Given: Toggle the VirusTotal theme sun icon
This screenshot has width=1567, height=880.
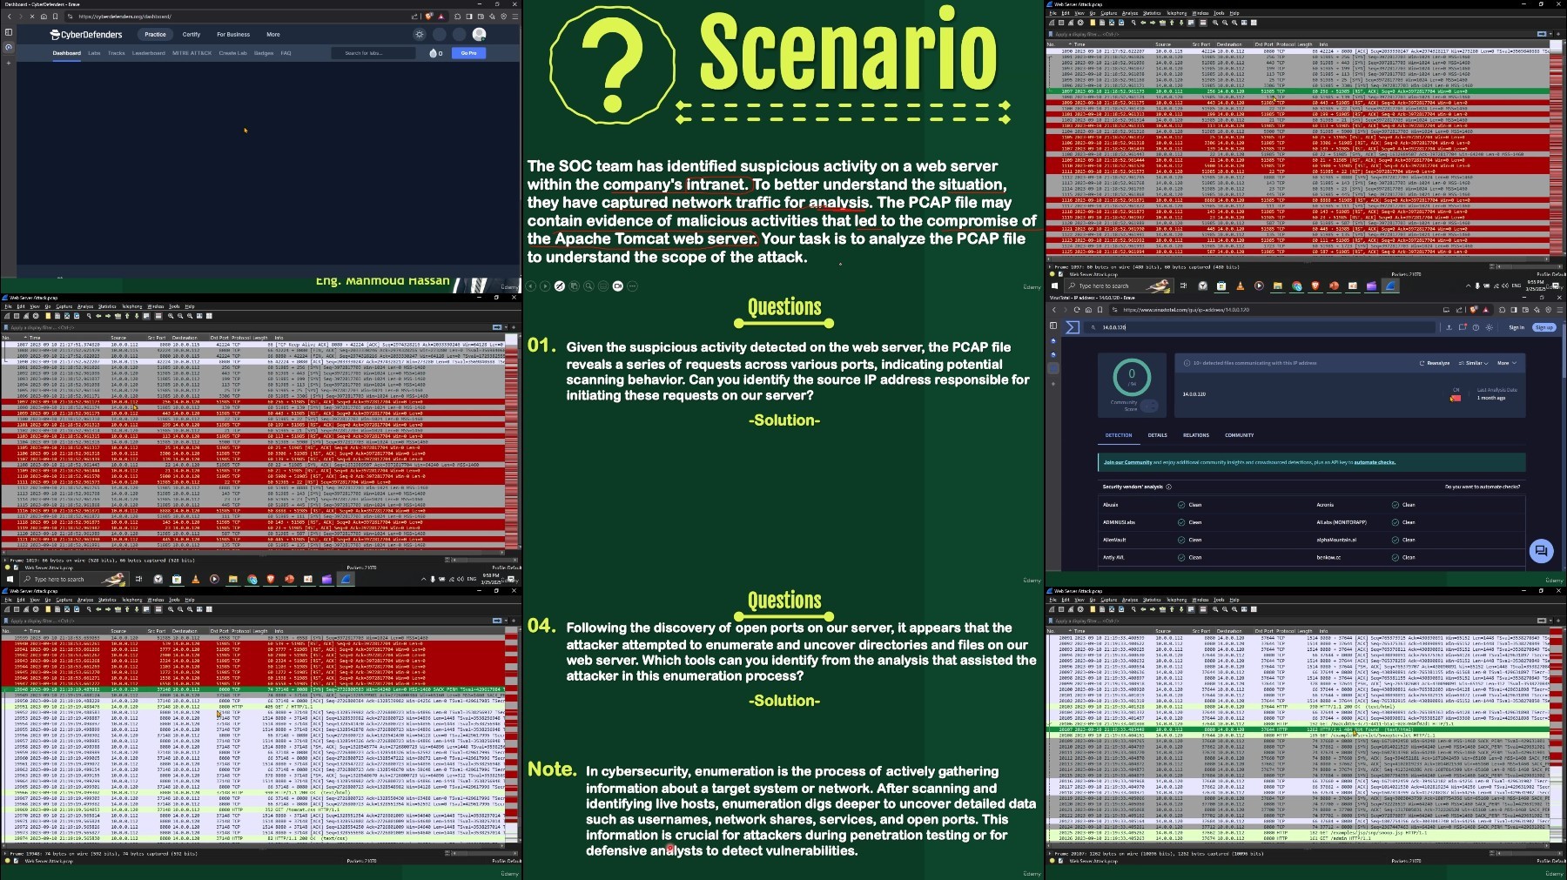Looking at the screenshot, I should point(1489,327).
